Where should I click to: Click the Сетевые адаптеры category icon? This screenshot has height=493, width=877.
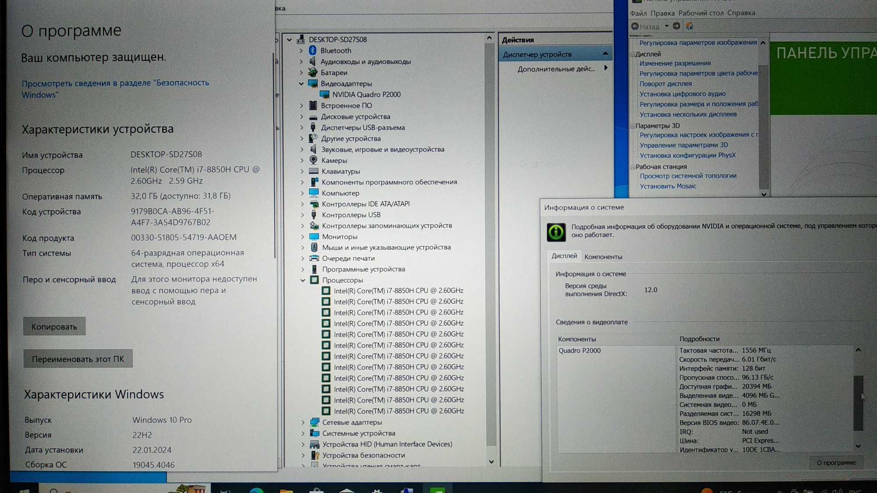click(315, 422)
